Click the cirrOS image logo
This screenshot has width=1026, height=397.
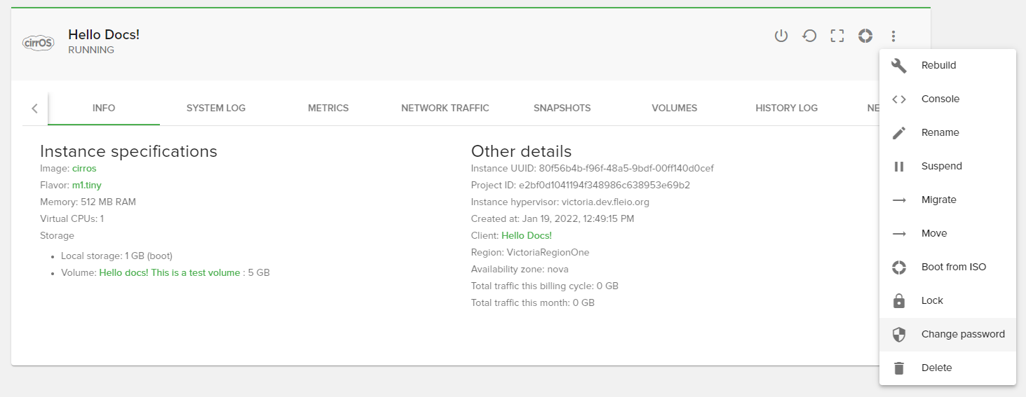(x=38, y=43)
